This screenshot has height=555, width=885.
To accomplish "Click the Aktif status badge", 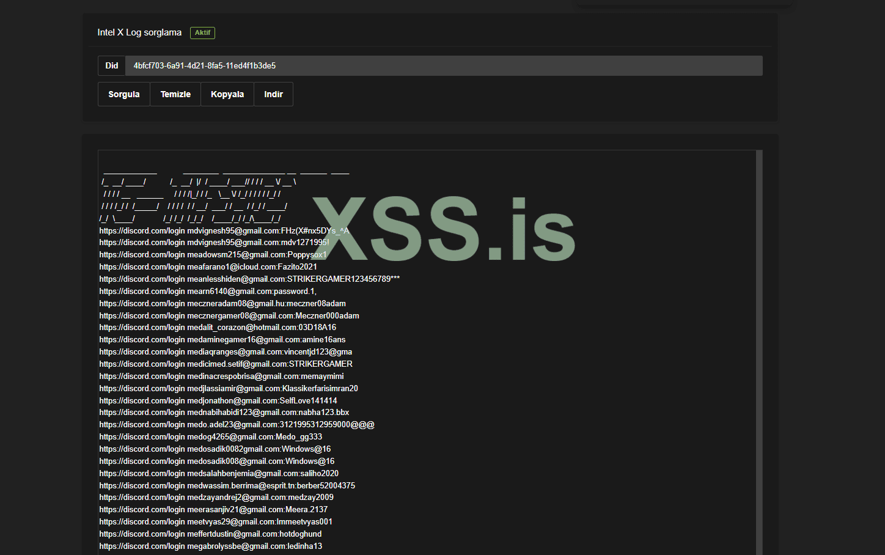I will (202, 33).
